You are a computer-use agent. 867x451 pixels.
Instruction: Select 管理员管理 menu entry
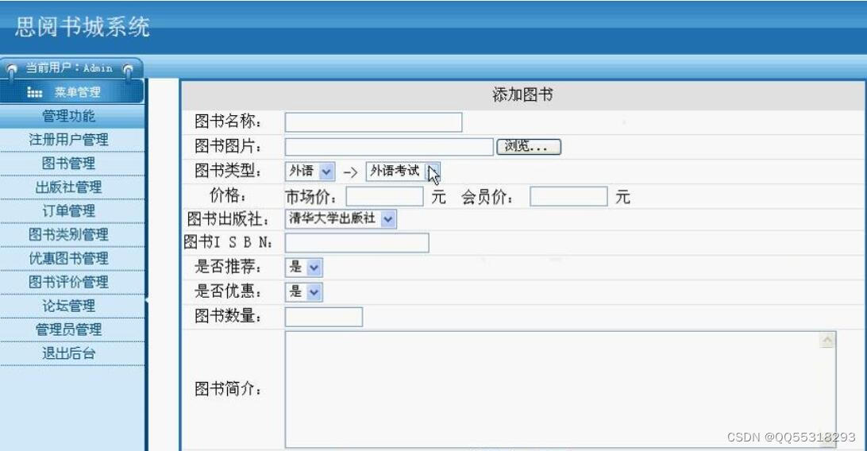68,330
